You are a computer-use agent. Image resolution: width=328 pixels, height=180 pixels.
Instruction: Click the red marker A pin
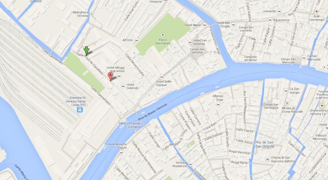(110, 76)
